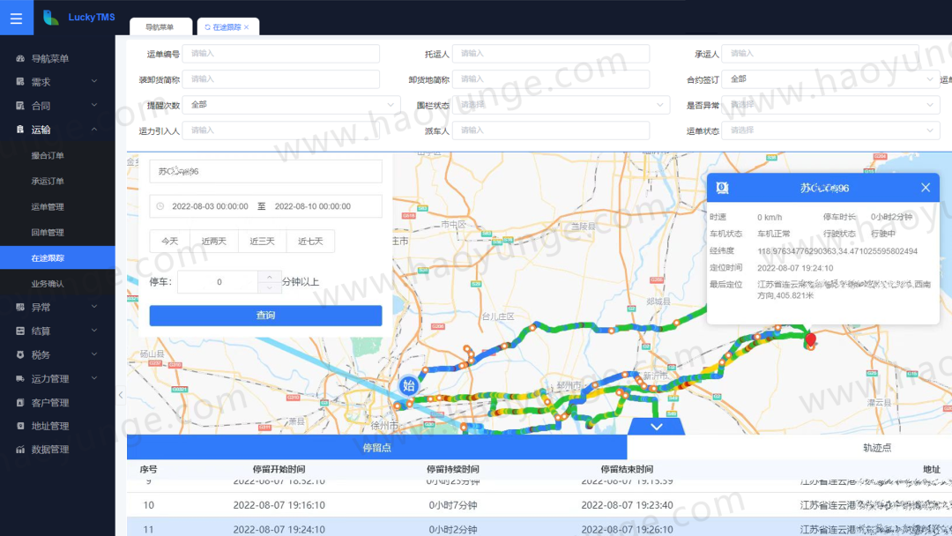Viewport: 952px width, 536px height.
Task: Switch to the 导航菜单 tab
Action: tap(160, 26)
